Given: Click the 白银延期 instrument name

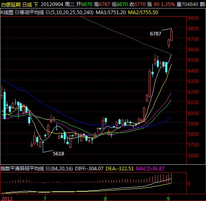Looking at the screenshot, I should 11,4.
